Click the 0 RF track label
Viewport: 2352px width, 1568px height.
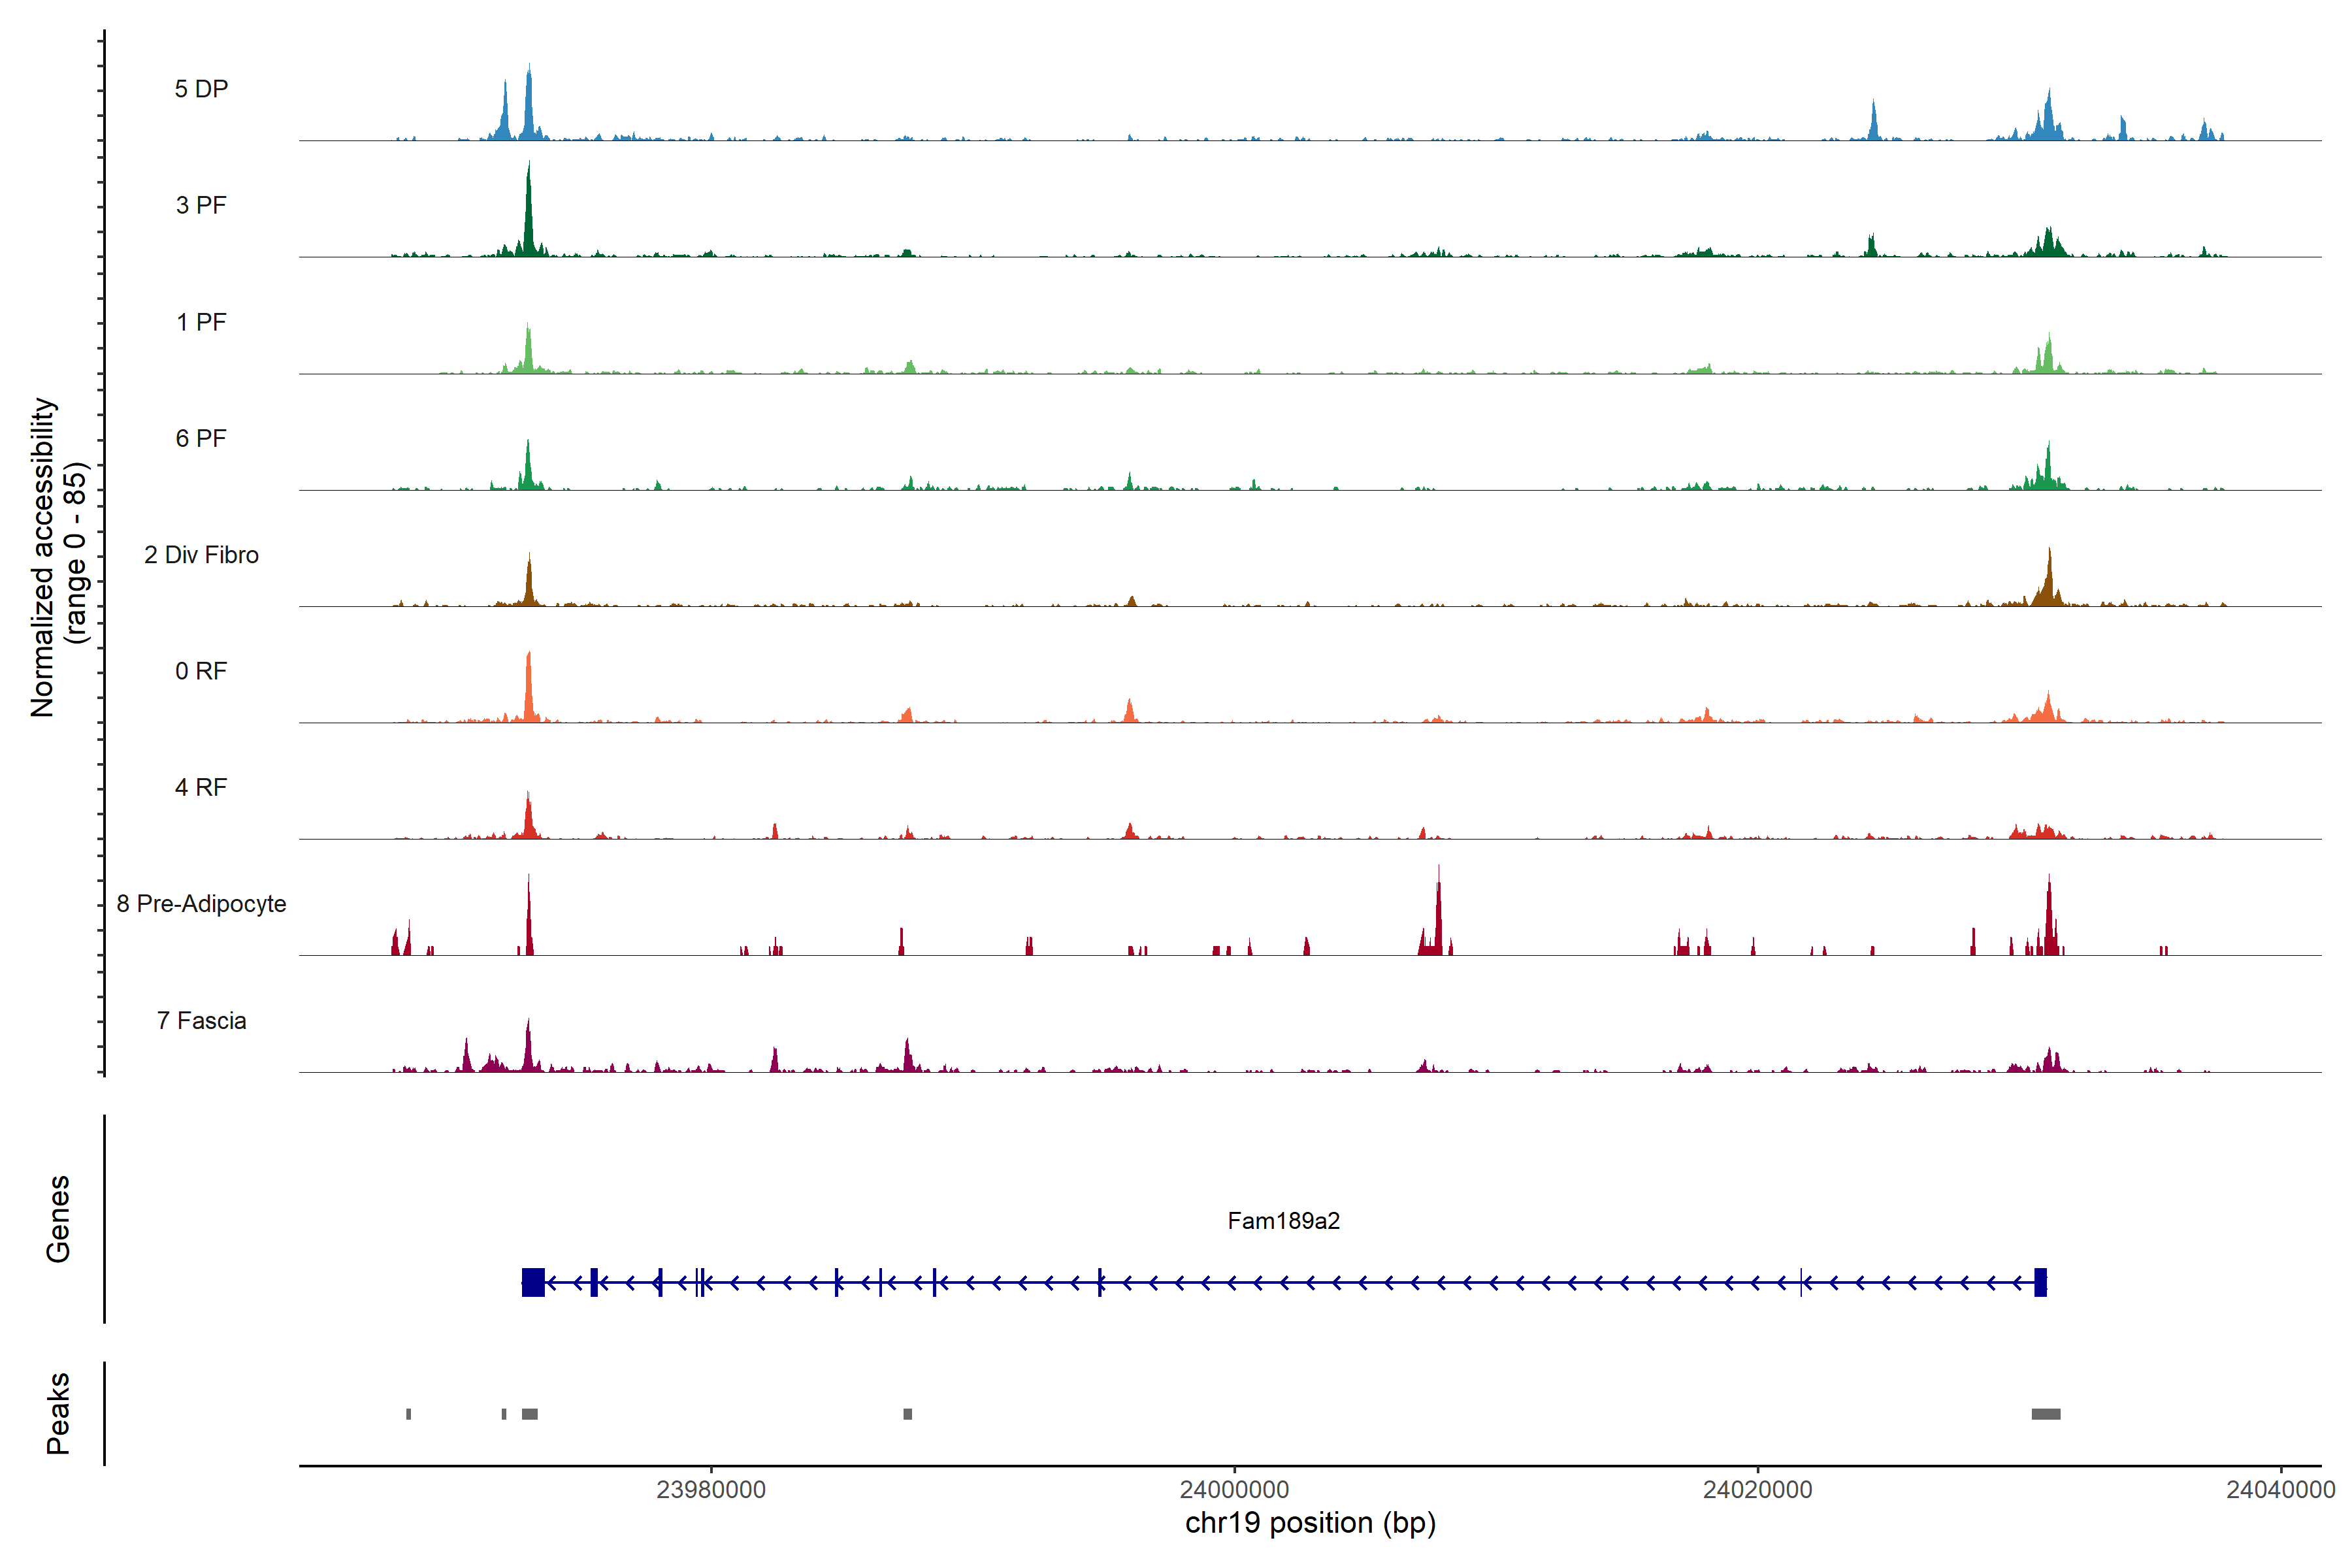[x=201, y=671]
